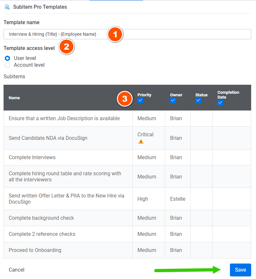Uncheck the Owner column checkbox
Viewport: 256px width, 279px height.
click(173, 100)
